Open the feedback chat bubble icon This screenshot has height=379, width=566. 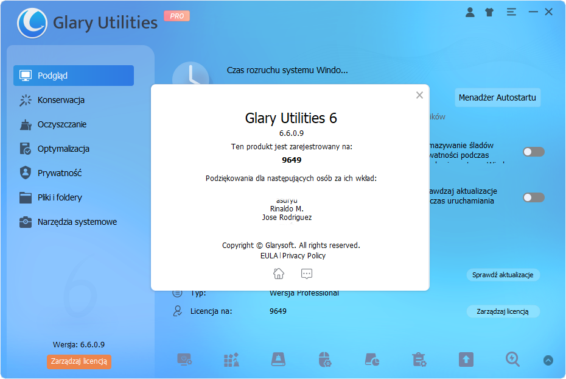(307, 274)
